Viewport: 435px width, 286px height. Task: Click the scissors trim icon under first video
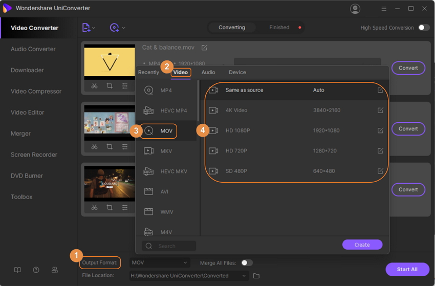[x=95, y=86]
